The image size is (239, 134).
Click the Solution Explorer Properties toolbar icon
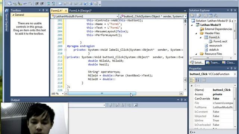(x=192, y=16)
